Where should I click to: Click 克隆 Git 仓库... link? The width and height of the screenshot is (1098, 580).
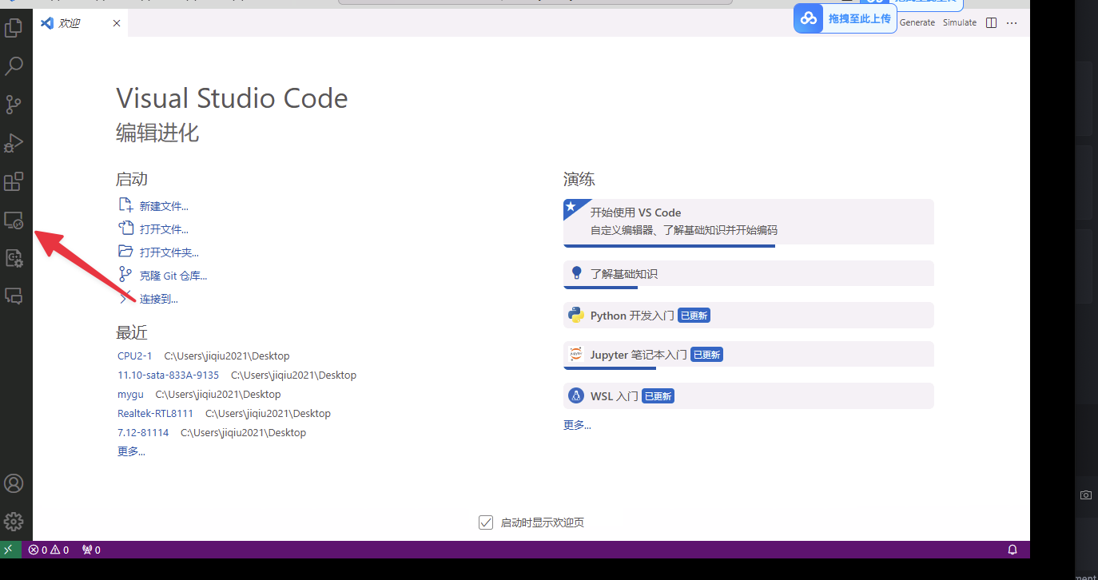coord(173,276)
